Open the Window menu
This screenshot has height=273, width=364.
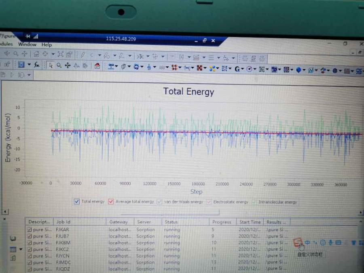click(x=27, y=44)
